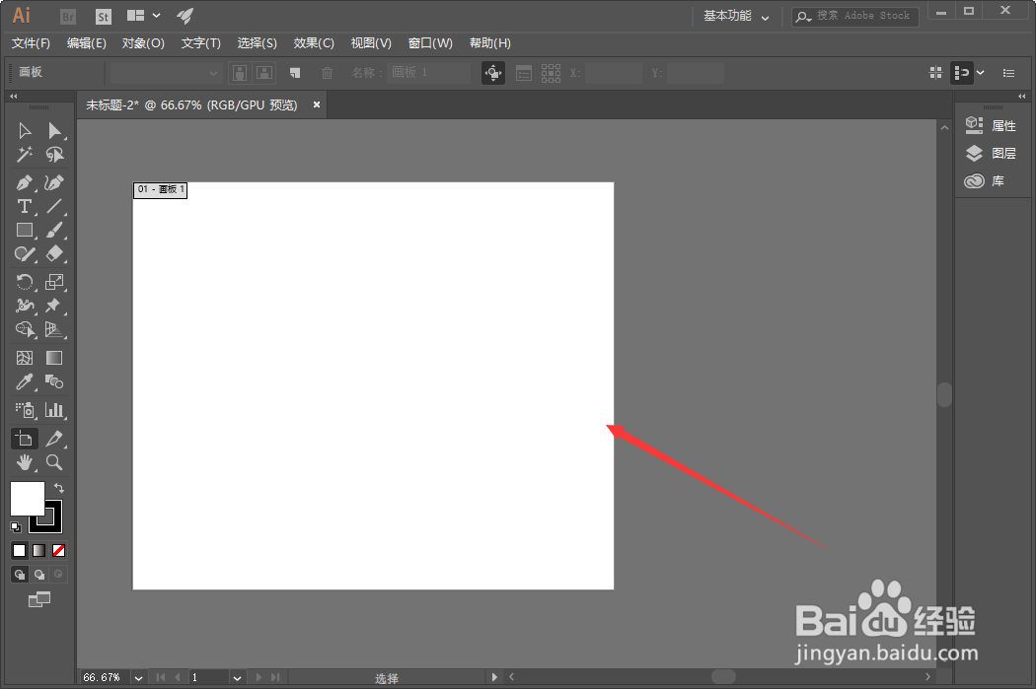Select the Puppet Warp pin tool
Screen dimensions: 1036x689
[x=54, y=306]
